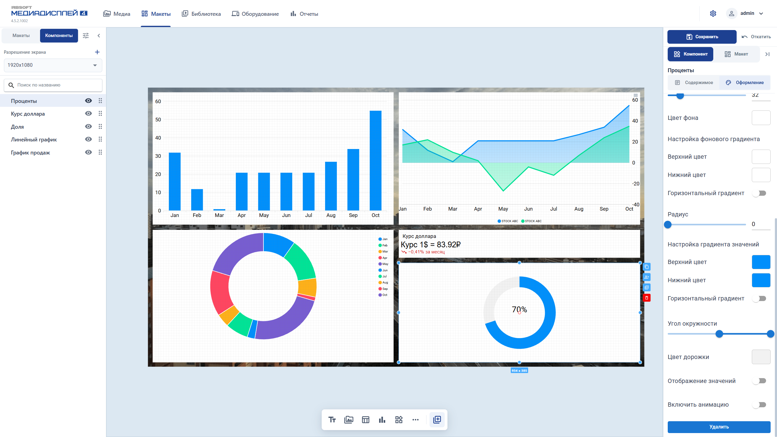Click the red delete icon beside selected component
777x437 pixels.
coord(647,298)
